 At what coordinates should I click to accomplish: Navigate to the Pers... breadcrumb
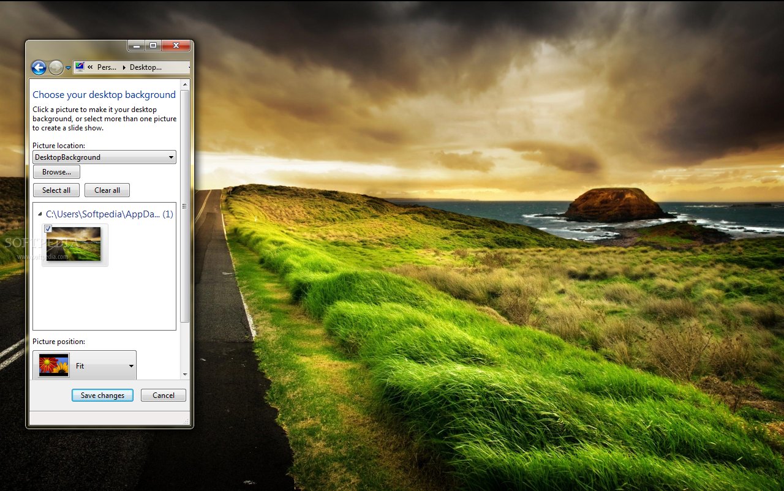(107, 67)
